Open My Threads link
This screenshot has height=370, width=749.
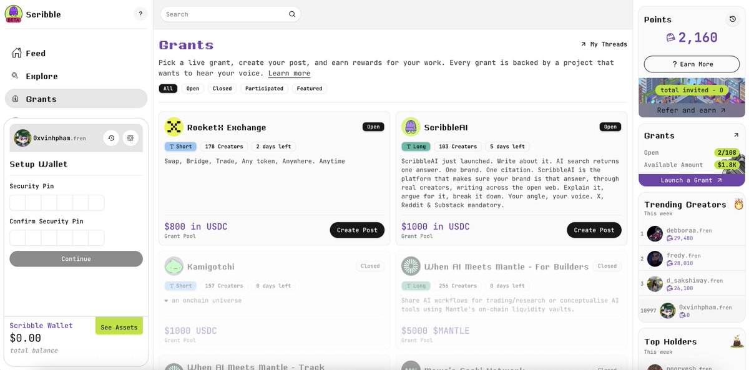[604, 44]
